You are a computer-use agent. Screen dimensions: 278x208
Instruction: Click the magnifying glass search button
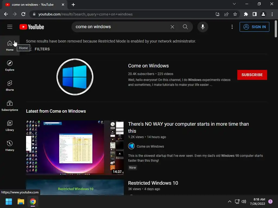point(185,27)
